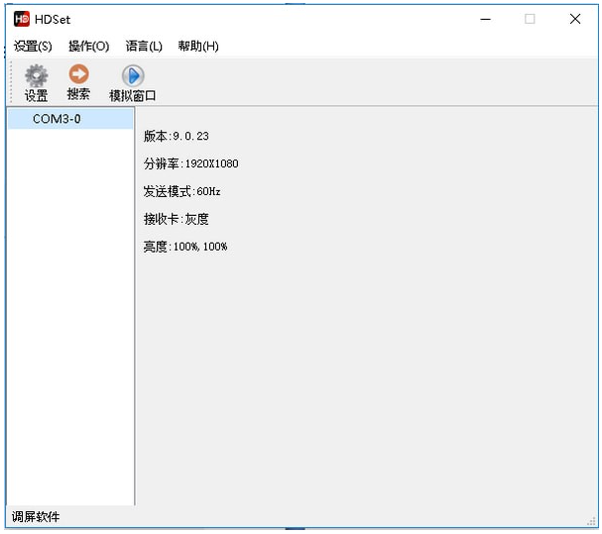
Task: Open the 设置(S) menu
Action: point(33,46)
